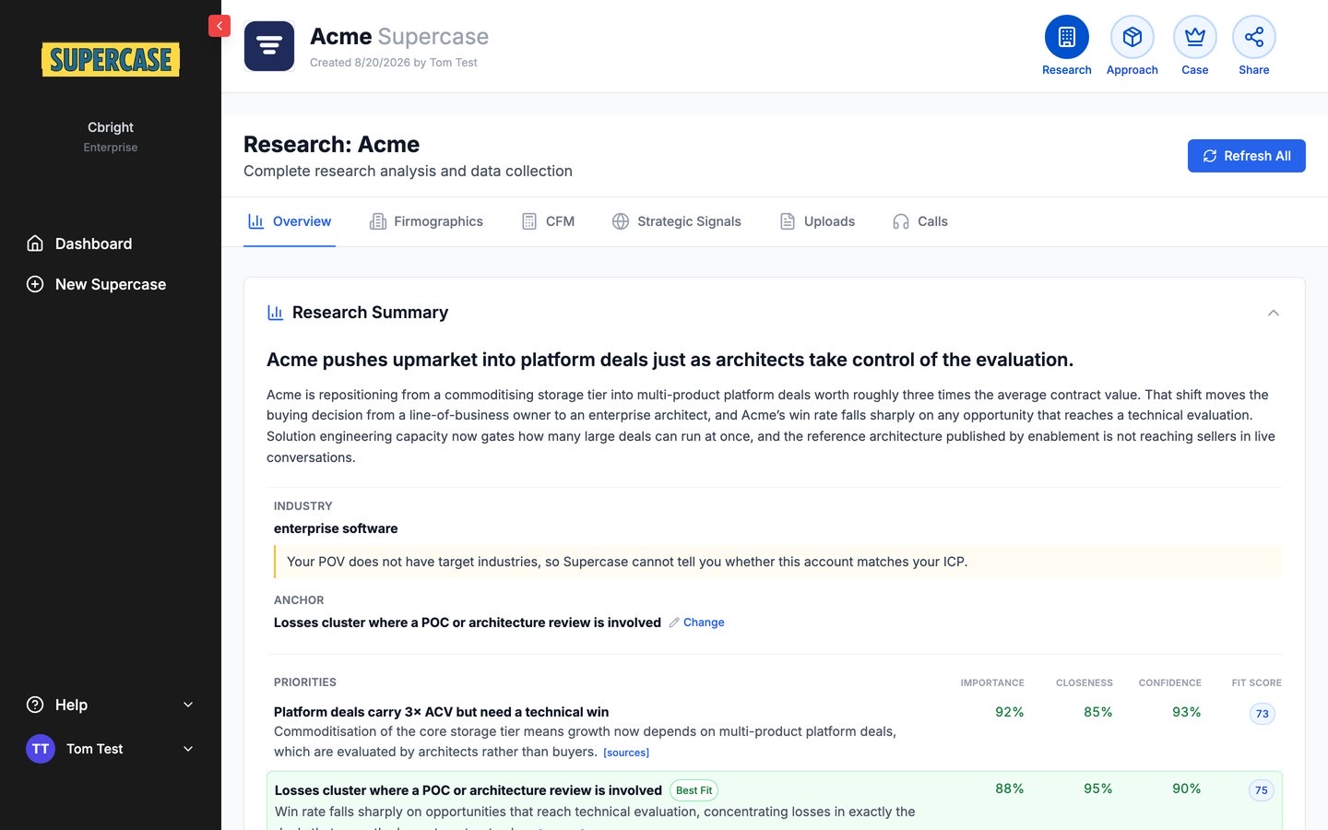
Task: Switch to the CFM tab
Action: [548, 221]
